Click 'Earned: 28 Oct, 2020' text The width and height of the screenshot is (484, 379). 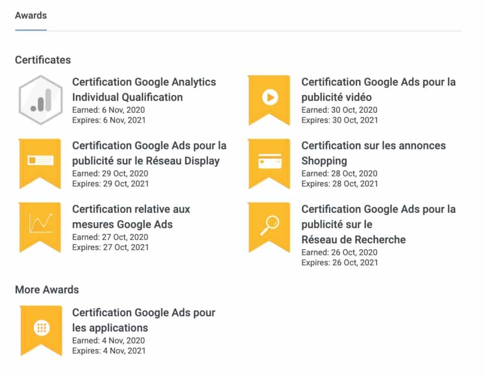tap(339, 174)
